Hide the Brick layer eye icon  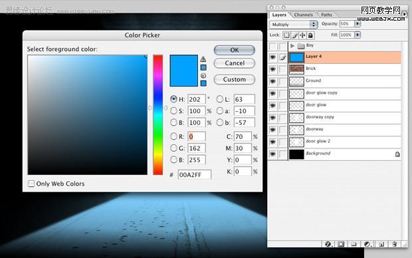272,69
